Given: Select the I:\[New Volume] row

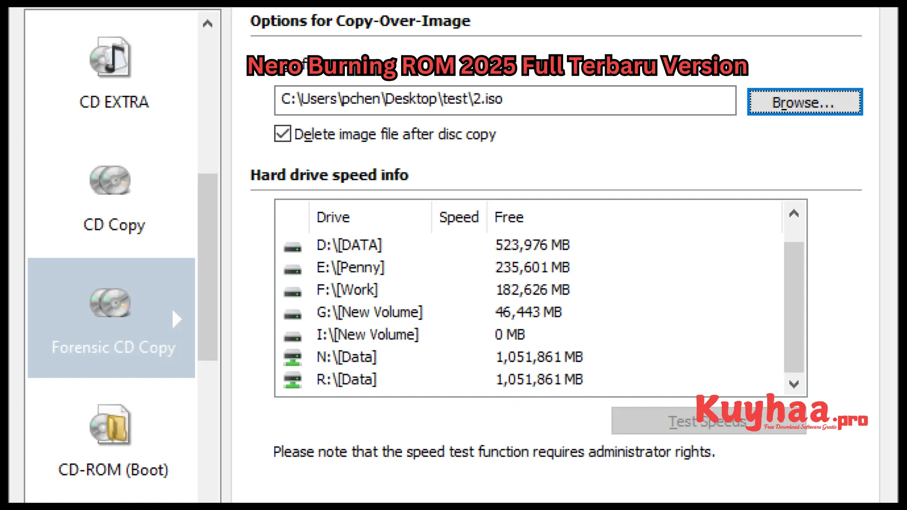Looking at the screenshot, I should (x=529, y=334).
